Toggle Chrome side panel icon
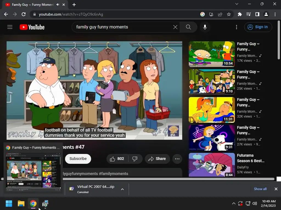Viewport: 281px width, 210px height. click(x=257, y=14)
